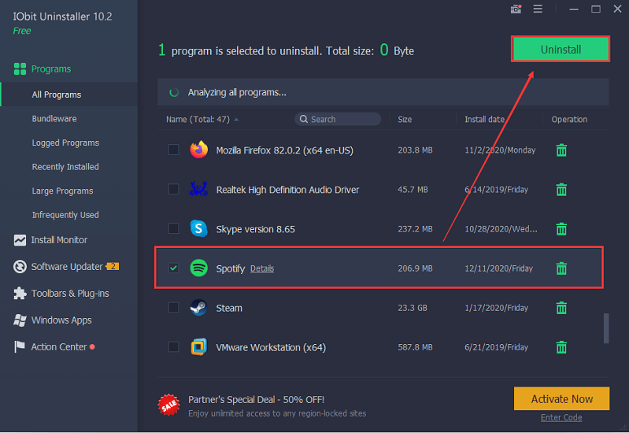
Task: Click the Size column header
Action: point(405,119)
